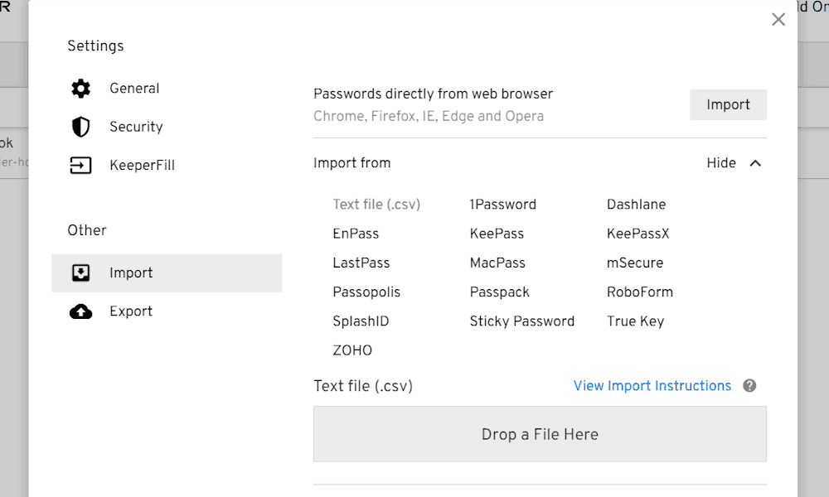Image resolution: width=829 pixels, height=497 pixels.
Task: Open KeeperFill settings section
Action: (x=142, y=166)
